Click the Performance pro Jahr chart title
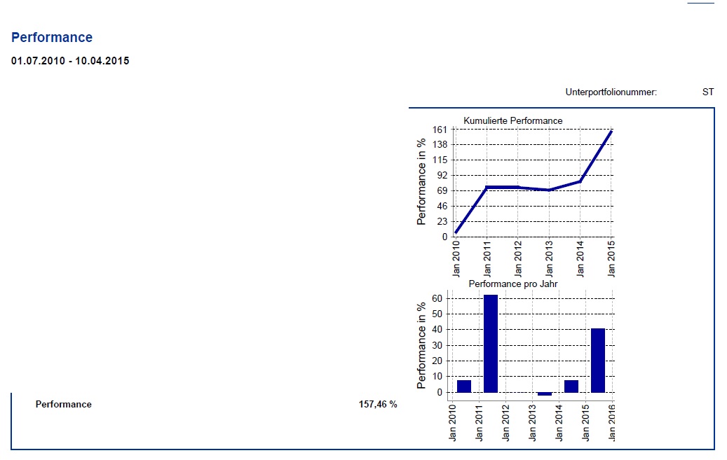The image size is (727, 460). point(512,284)
